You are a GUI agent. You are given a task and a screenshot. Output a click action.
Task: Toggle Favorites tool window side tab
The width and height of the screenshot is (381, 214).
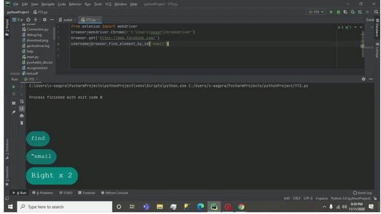pos(7,176)
